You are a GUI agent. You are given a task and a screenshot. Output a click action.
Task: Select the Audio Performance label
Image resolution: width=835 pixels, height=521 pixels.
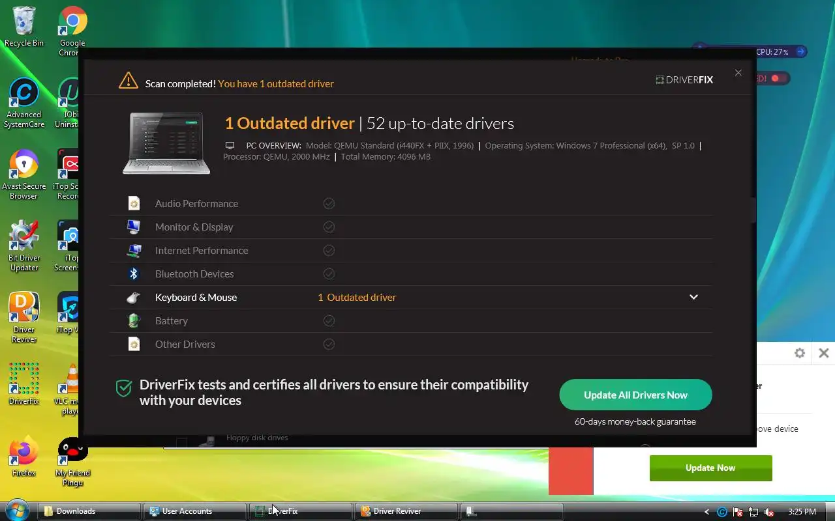pyautogui.click(x=196, y=203)
